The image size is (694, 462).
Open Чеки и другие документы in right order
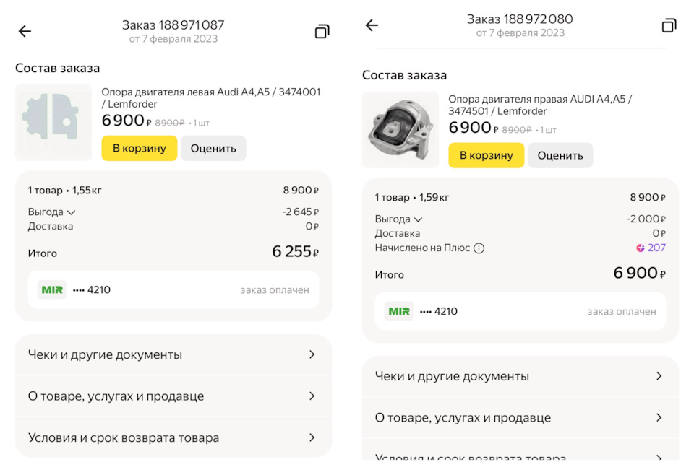tap(520, 376)
